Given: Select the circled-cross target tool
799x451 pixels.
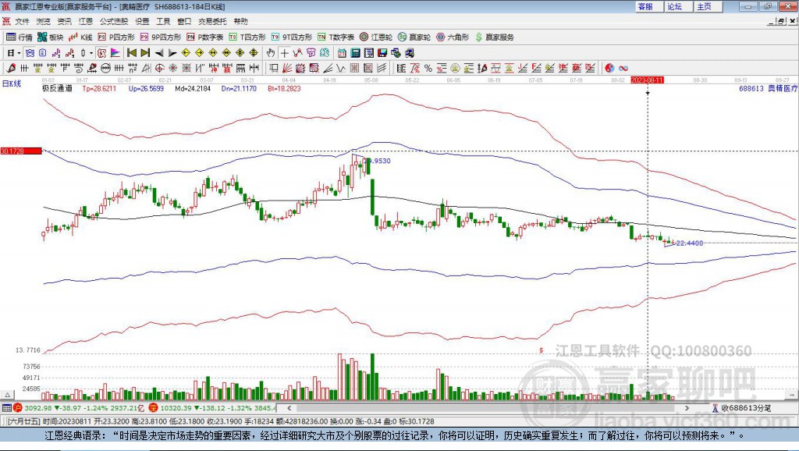Looking at the screenshot, I should 159,68.
